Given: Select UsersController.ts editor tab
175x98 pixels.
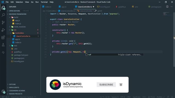Looking at the screenshot, I should 85,7.
